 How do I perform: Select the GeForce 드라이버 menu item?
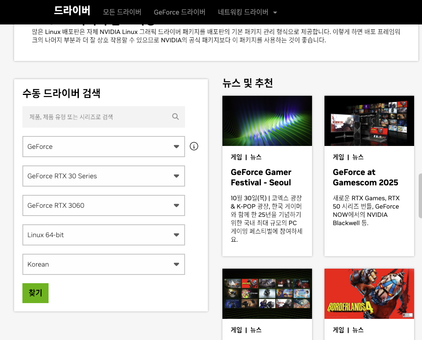pyautogui.click(x=179, y=12)
